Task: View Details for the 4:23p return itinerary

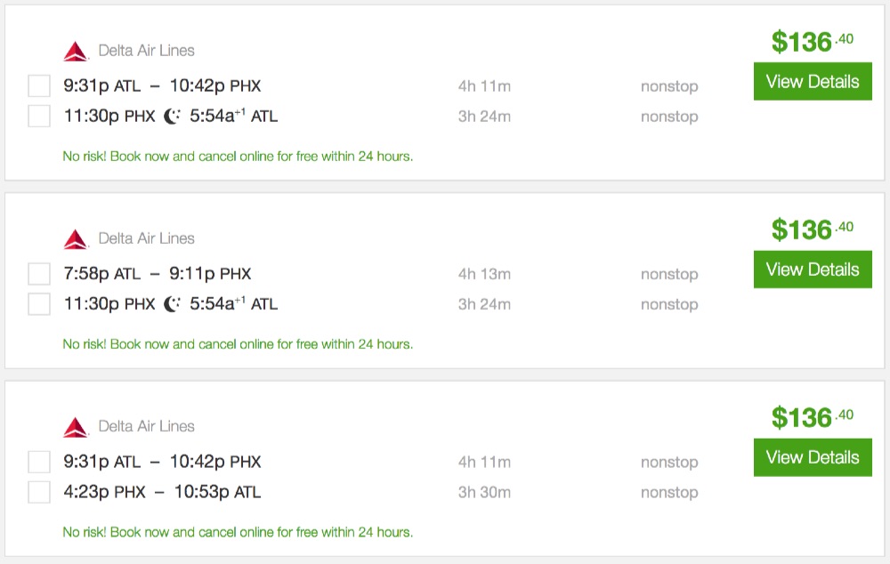Action: point(812,457)
